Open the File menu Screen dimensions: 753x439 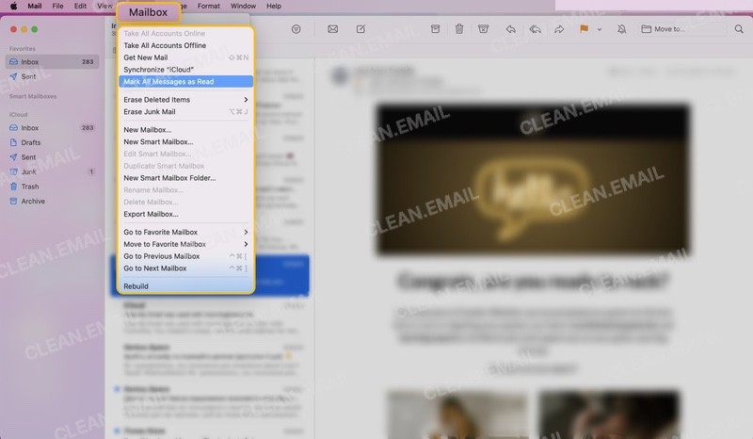[x=57, y=7]
